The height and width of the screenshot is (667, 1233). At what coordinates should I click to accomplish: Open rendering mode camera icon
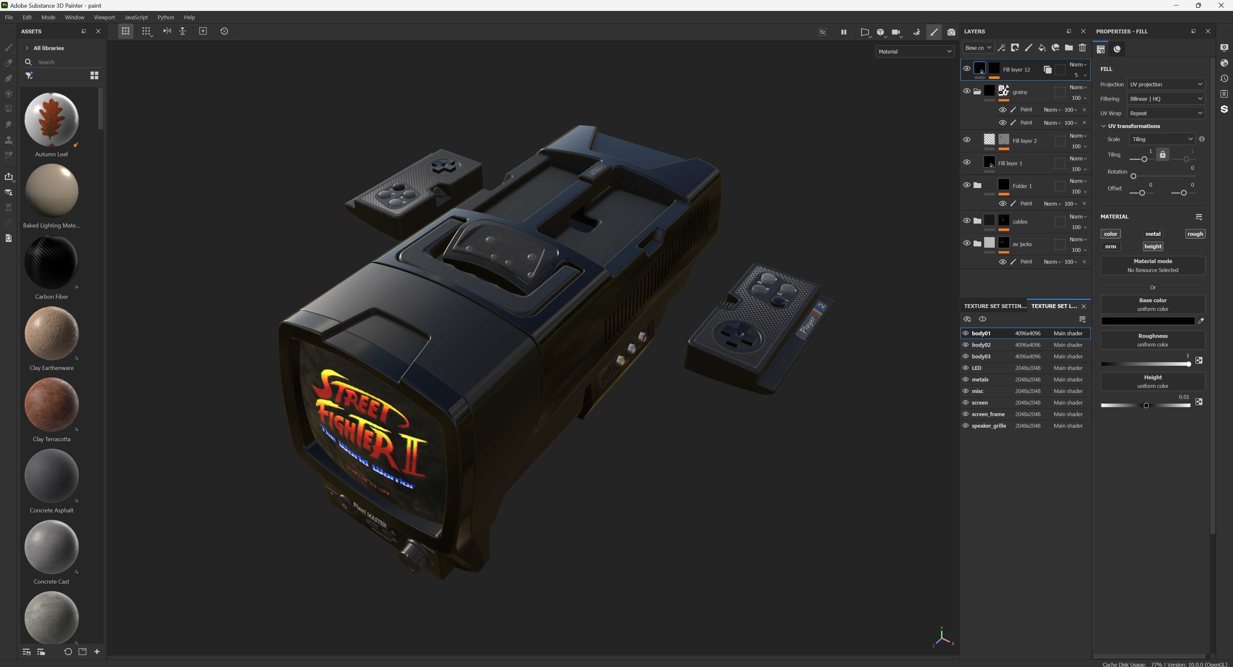pyautogui.click(x=951, y=32)
